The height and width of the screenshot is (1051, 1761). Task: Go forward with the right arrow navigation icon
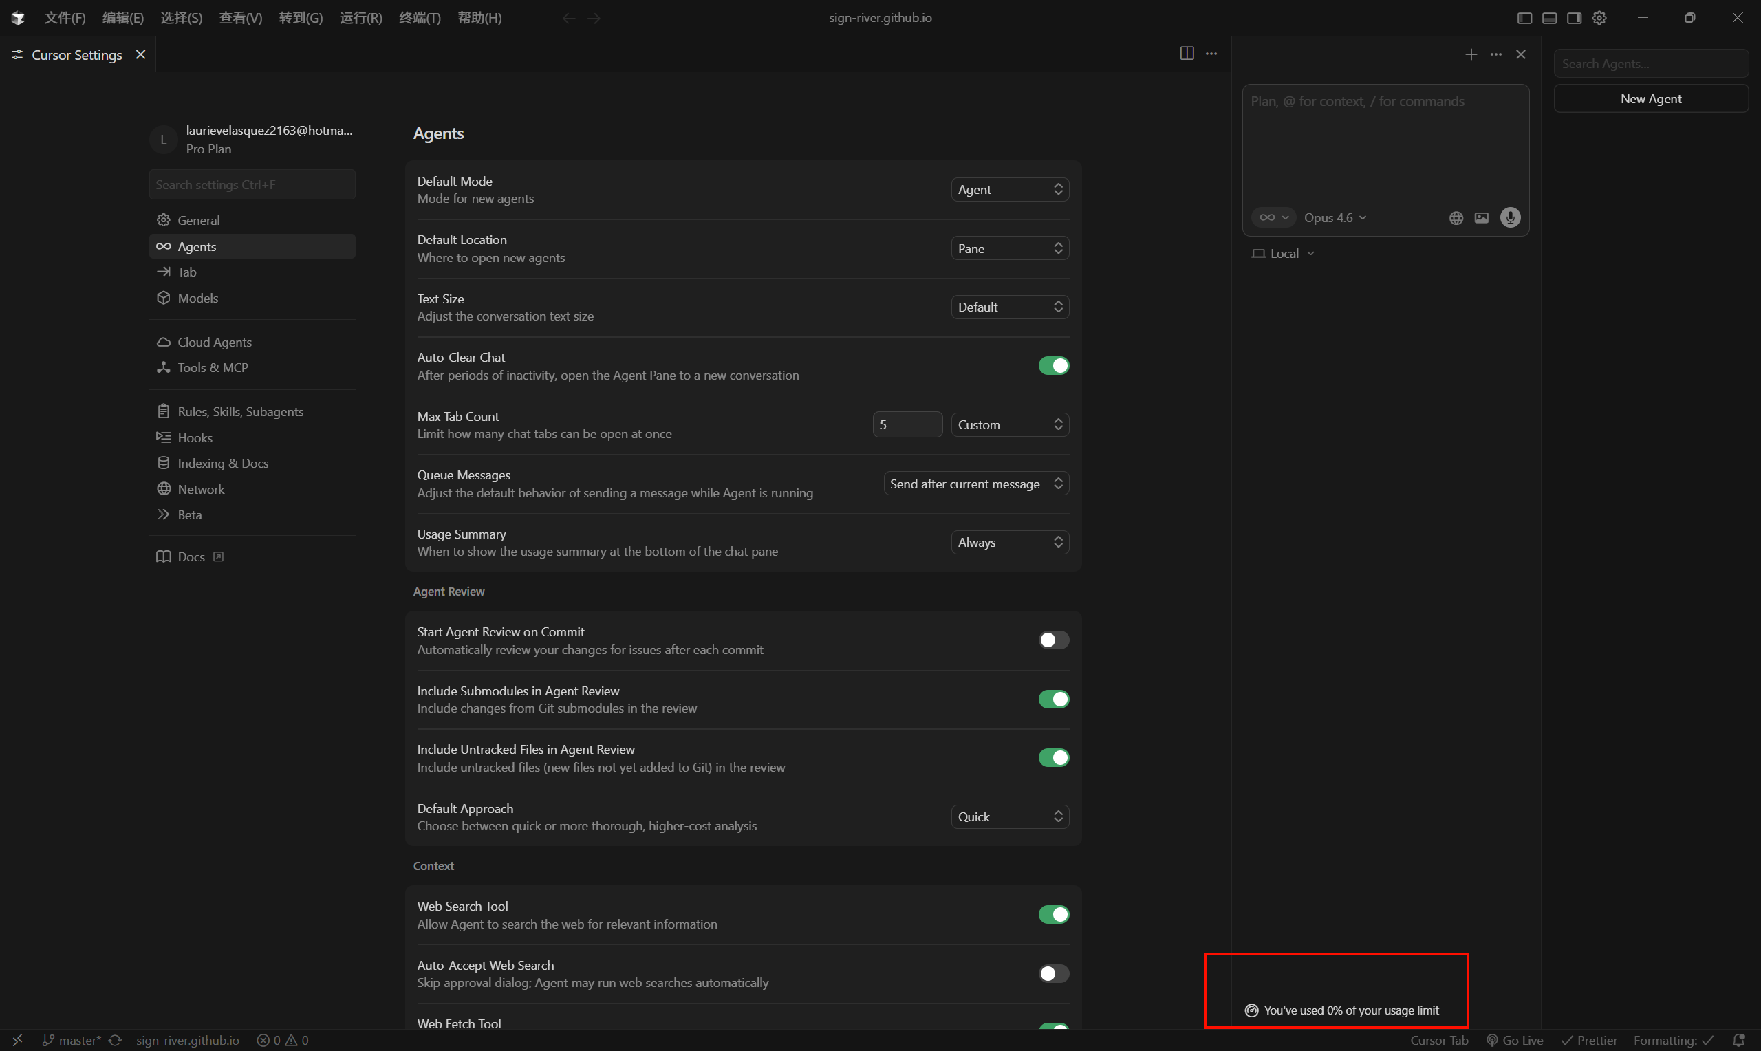coord(594,18)
